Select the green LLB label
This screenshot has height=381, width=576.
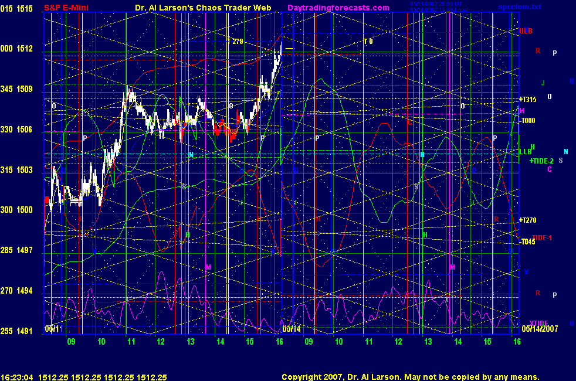click(x=525, y=152)
